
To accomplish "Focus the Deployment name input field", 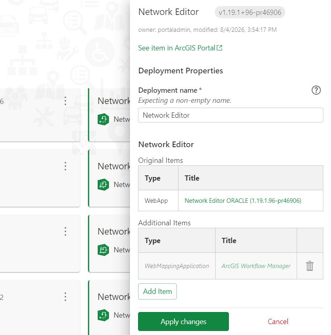I will coord(230,115).
